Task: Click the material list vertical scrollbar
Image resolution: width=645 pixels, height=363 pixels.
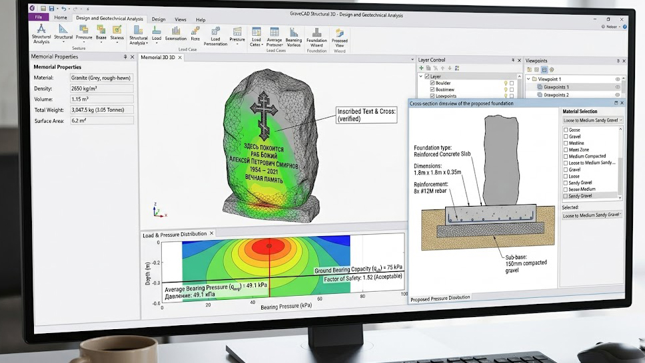Action: click(x=620, y=163)
